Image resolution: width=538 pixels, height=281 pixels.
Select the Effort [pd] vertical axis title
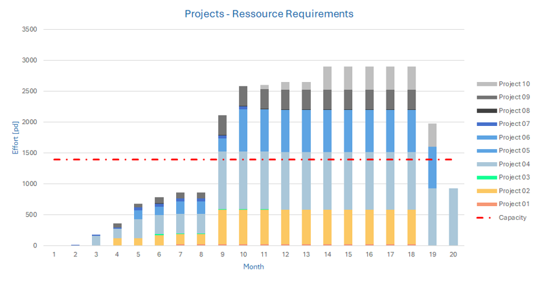pyautogui.click(x=13, y=137)
